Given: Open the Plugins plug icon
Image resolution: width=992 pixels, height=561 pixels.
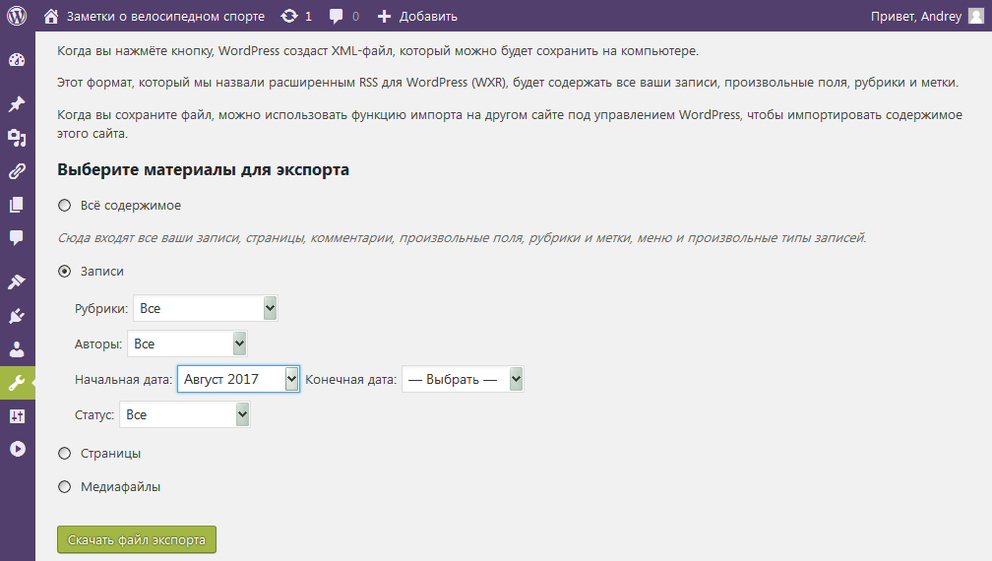Looking at the screenshot, I should point(17,316).
